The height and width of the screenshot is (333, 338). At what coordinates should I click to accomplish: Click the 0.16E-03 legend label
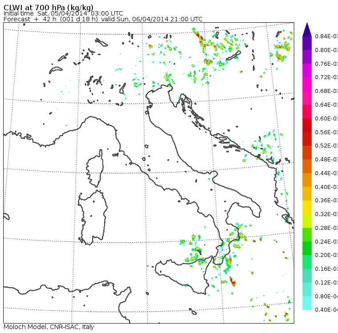click(x=326, y=269)
